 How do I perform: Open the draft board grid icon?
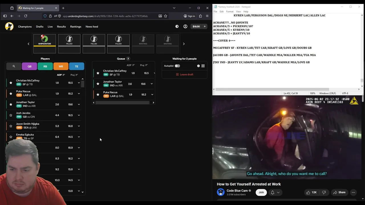click(203, 66)
